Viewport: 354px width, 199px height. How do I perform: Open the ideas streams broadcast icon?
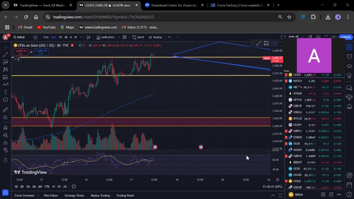[x=349, y=97]
